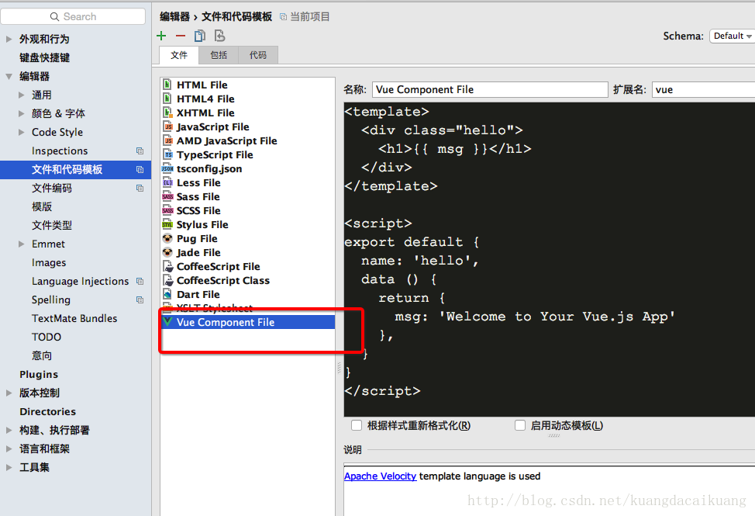Click the settings Search field

[x=73, y=16]
